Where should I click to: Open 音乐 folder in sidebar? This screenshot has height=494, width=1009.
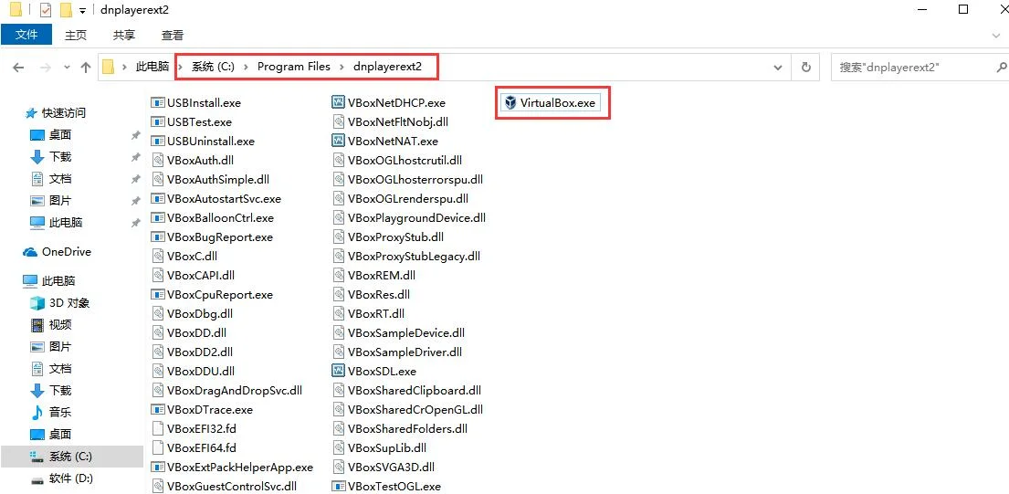[51, 413]
